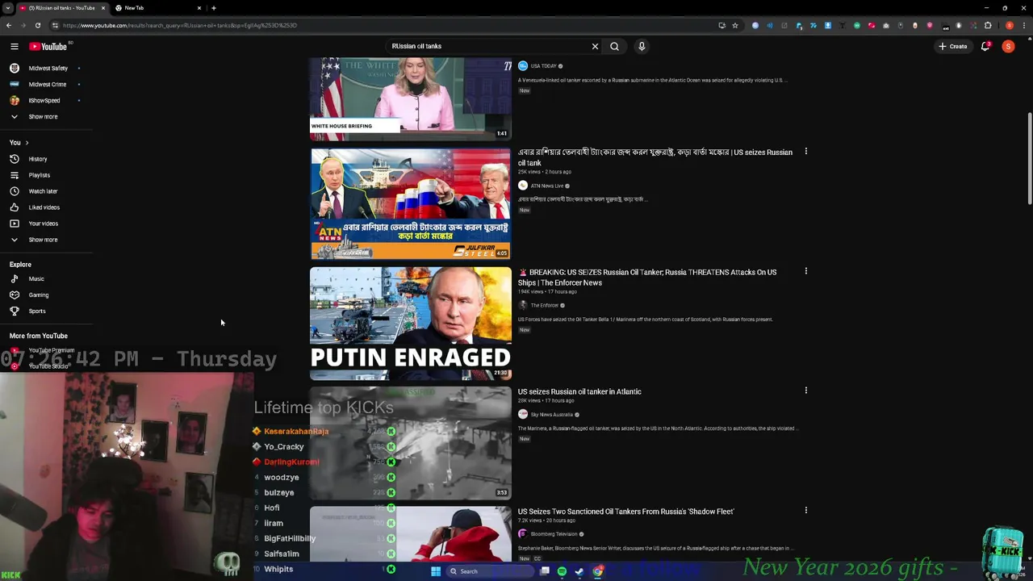This screenshot has height=581, width=1033.
Task: Go to the YouTube home logo
Action: pos(48,46)
